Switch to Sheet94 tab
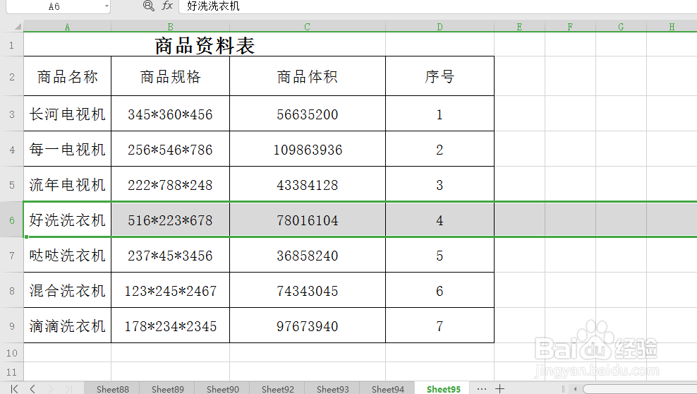This screenshot has width=697, height=394. point(387,388)
